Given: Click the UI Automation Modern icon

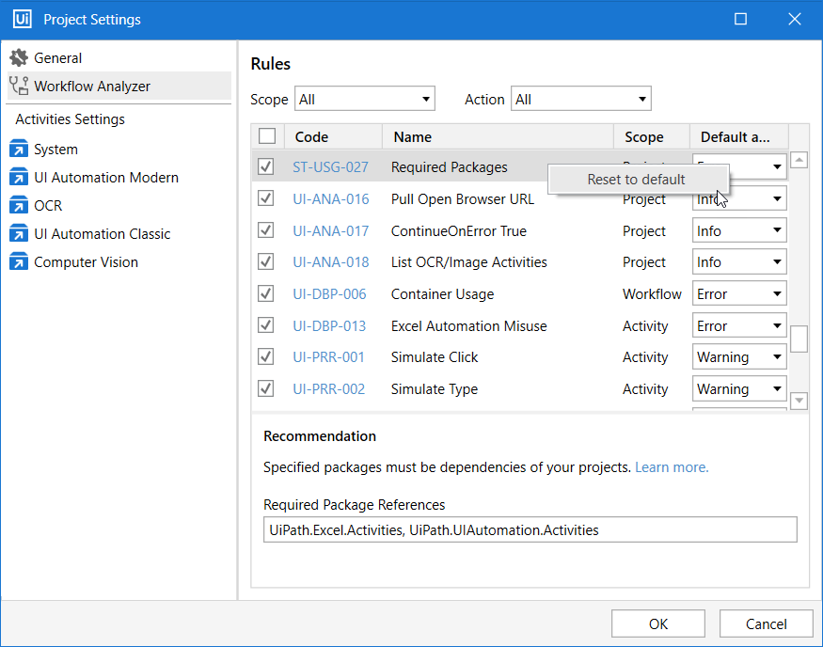Looking at the screenshot, I should pyautogui.click(x=19, y=178).
